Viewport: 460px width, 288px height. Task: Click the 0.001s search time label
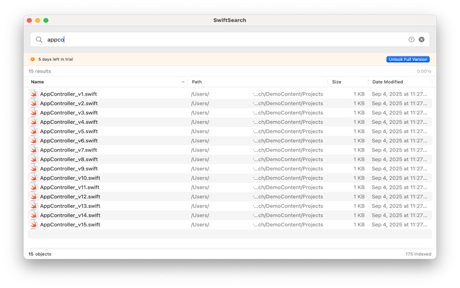[424, 71]
